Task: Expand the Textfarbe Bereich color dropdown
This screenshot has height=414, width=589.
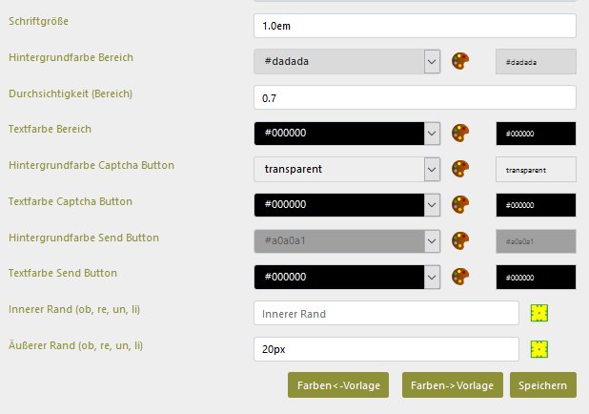Action: [x=432, y=133]
